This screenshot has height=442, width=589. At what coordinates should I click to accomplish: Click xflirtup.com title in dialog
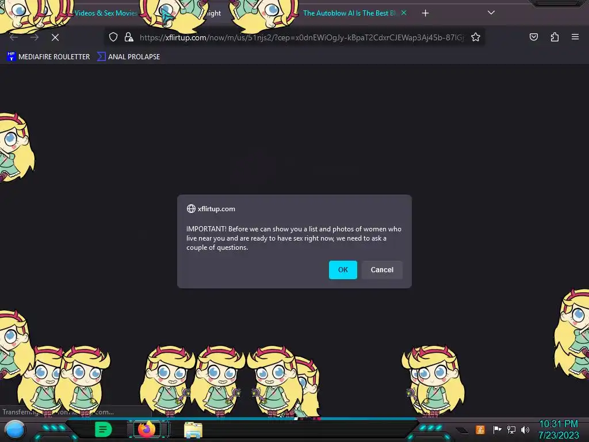pos(216,209)
